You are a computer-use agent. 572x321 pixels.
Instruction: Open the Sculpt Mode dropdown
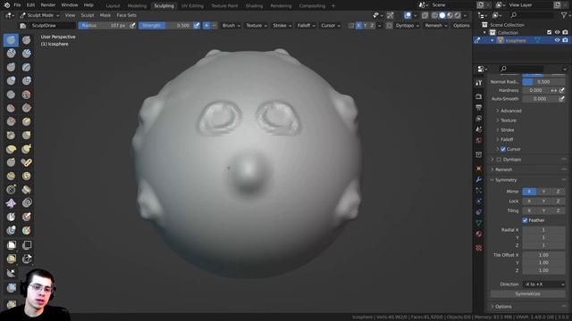click(39, 15)
